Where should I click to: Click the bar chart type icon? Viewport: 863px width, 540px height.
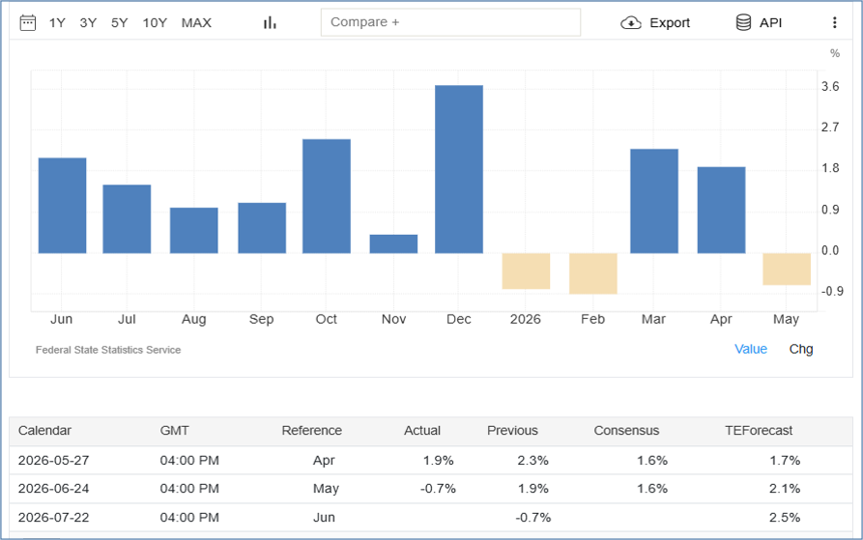[270, 23]
